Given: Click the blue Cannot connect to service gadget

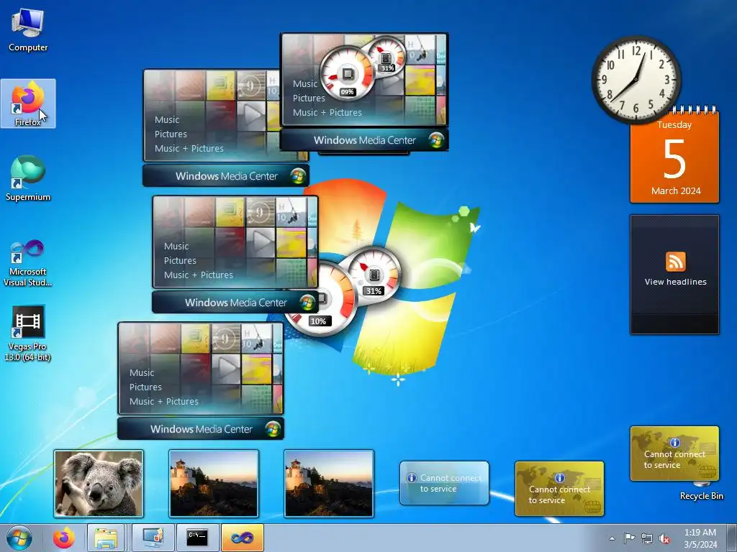Looking at the screenshot, I should (x=444, y=483).
